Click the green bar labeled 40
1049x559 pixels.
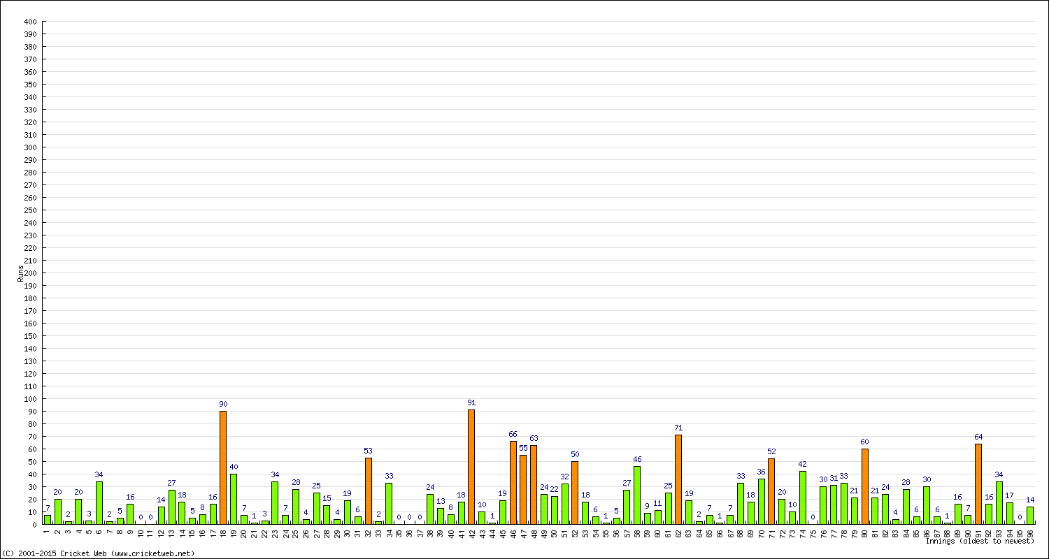tap(234, 499)
